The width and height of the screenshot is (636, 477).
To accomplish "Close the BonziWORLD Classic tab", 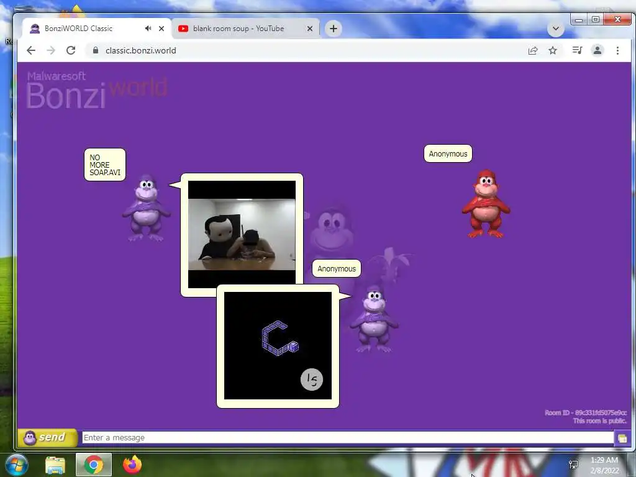I will coord(161,29).
